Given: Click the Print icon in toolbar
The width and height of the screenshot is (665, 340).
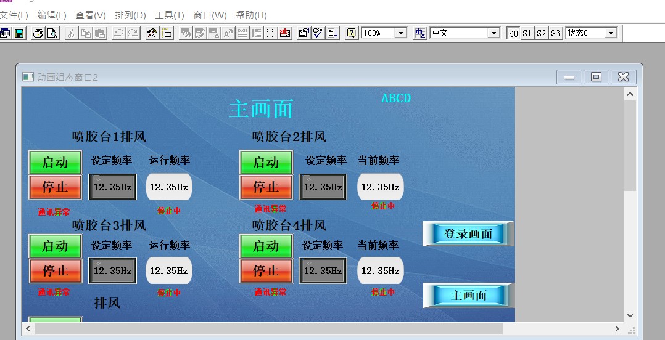Looking at the screenshot, I should [x=38, y=33].
